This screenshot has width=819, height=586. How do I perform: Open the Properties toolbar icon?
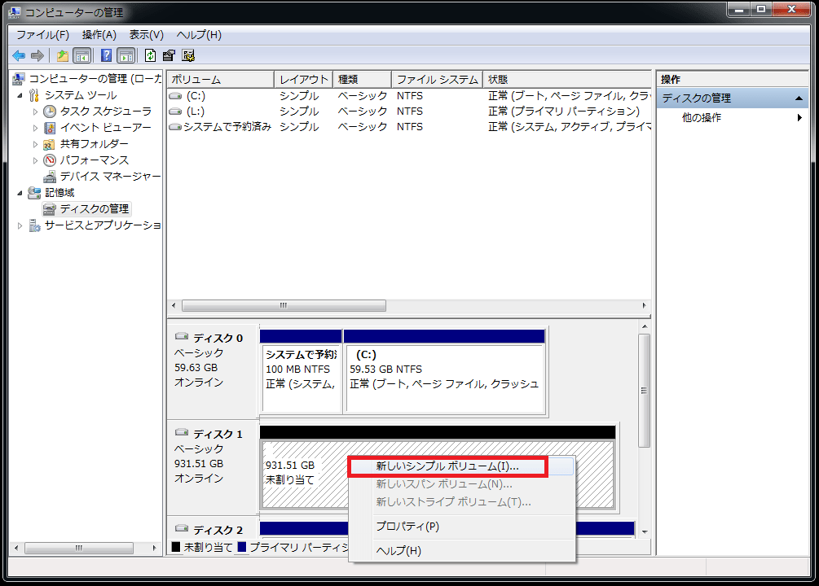click(170, 55)
